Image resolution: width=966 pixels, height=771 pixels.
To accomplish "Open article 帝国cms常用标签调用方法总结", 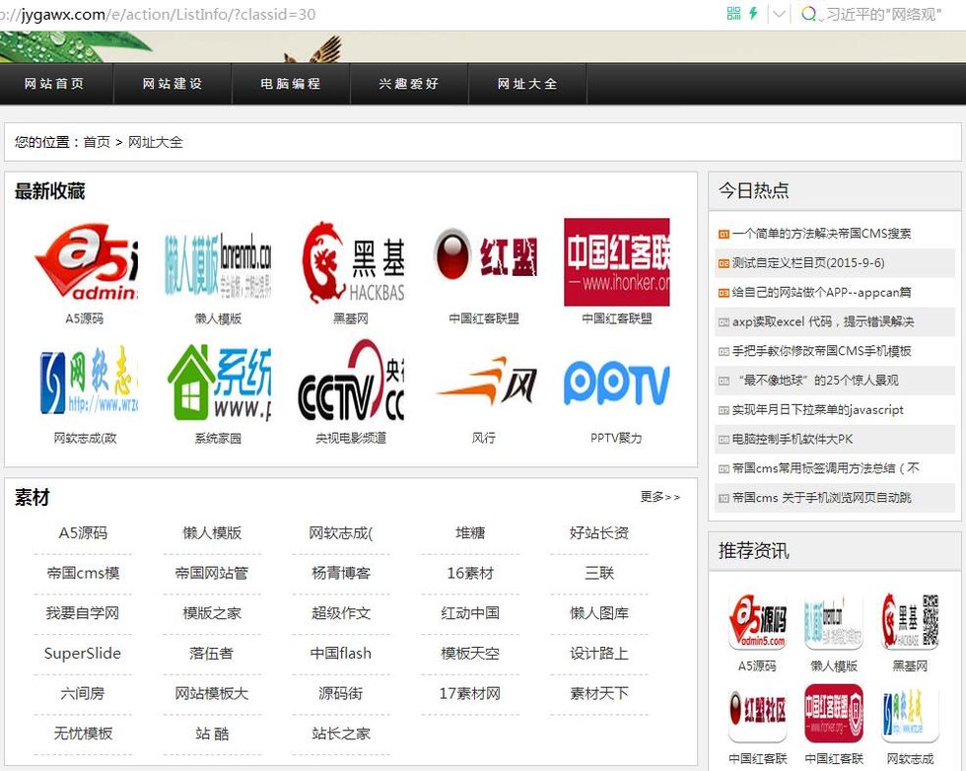I will pyautogui.click(x=826, y=468).
